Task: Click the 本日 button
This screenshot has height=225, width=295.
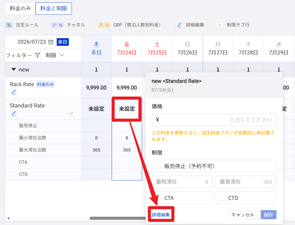Action: point(63,42)
